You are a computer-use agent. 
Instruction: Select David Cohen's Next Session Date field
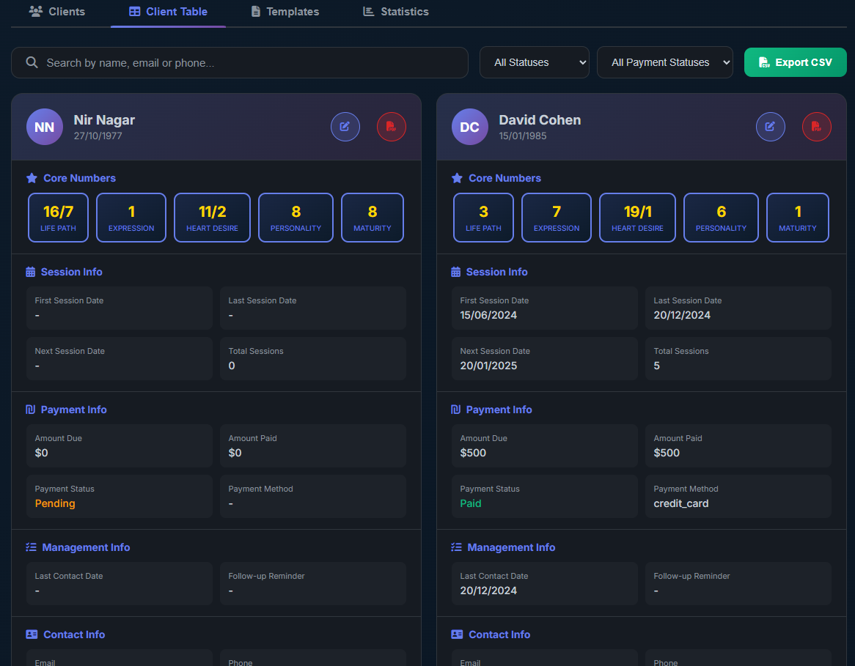tap(544, 359)
